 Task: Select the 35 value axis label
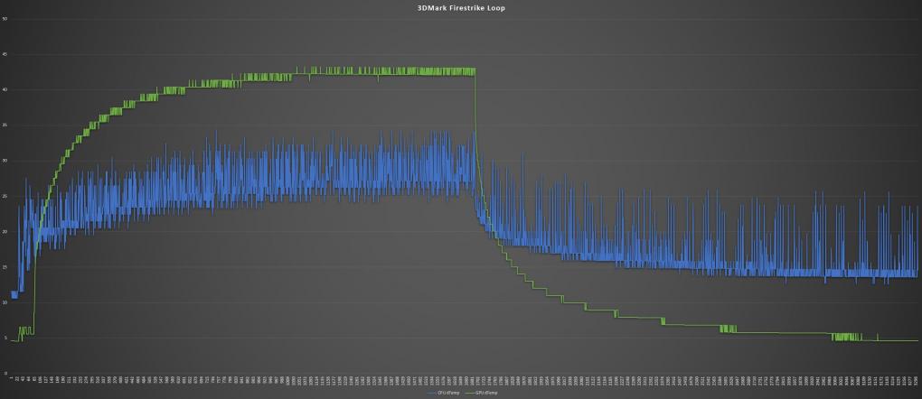click(x=5, y=125)
